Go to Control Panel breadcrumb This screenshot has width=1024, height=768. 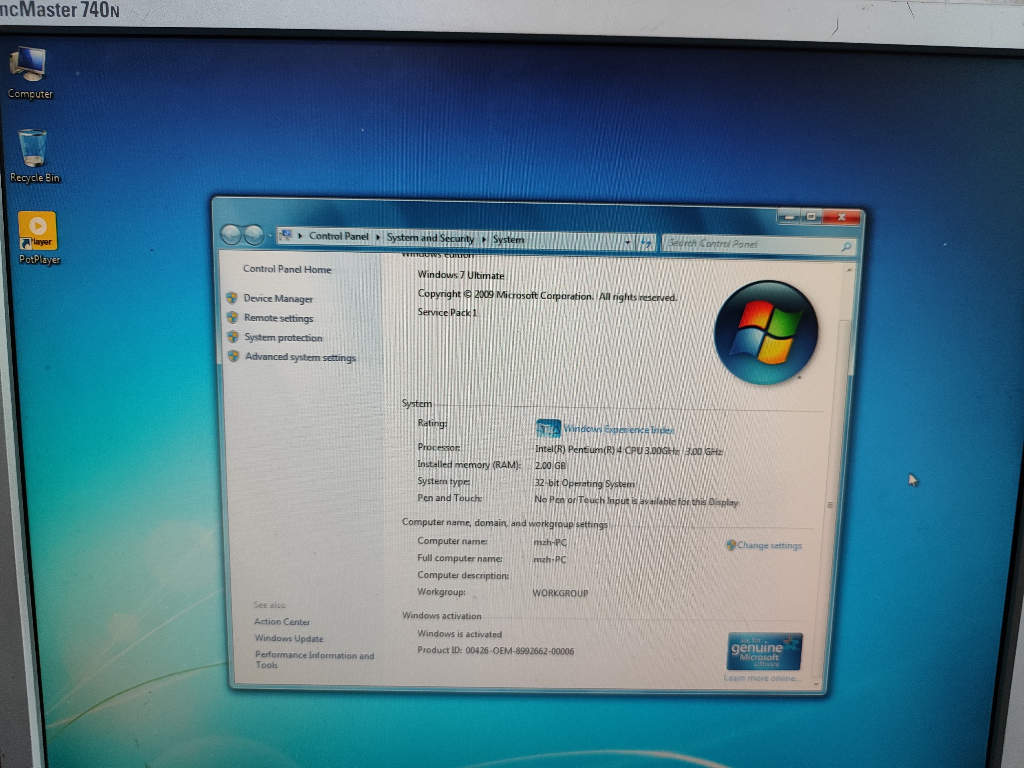tap(338, 236)
